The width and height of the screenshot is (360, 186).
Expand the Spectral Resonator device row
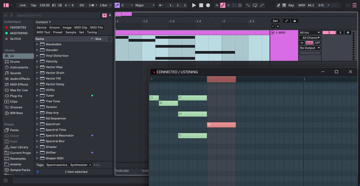click(x=37, y=135)
